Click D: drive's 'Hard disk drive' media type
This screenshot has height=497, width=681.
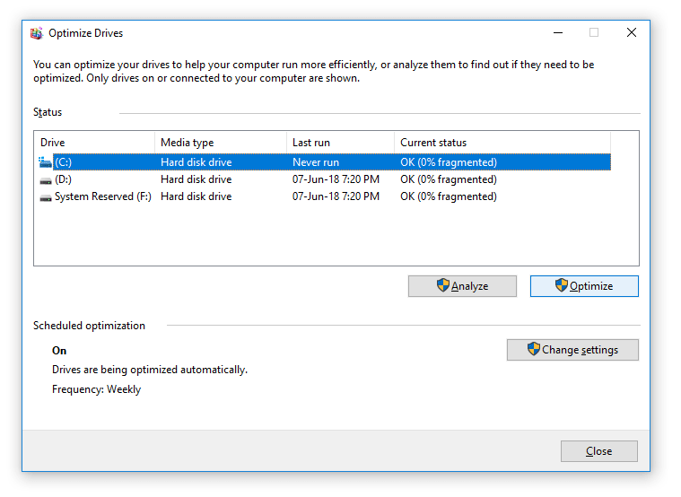(x=196, y=179)
